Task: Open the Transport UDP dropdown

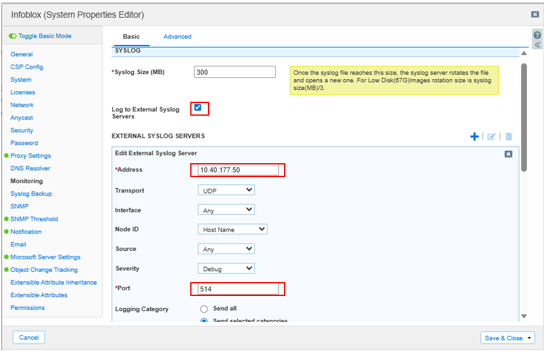Action: click(x=226, y=190)
